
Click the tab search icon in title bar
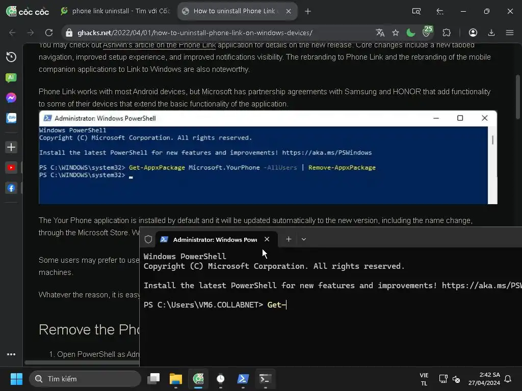(x=416, y=11)
